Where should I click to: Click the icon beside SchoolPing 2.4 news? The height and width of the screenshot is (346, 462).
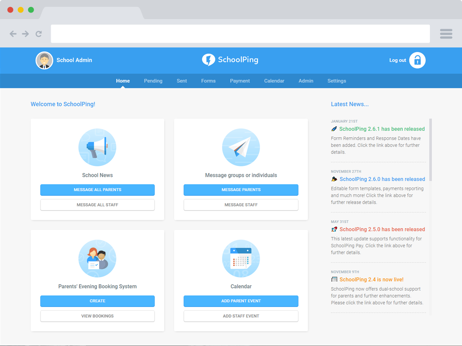click(334, 279)
